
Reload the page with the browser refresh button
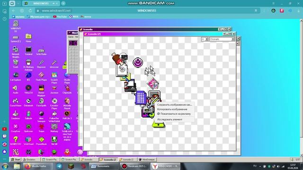coord(30,10)
